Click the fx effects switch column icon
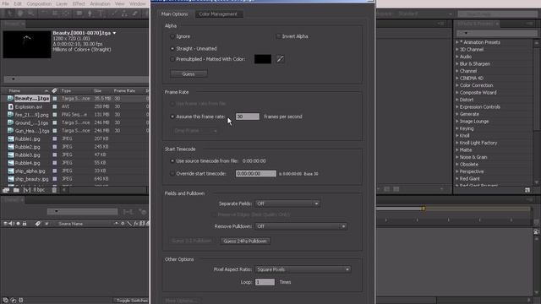 [135, 224]
